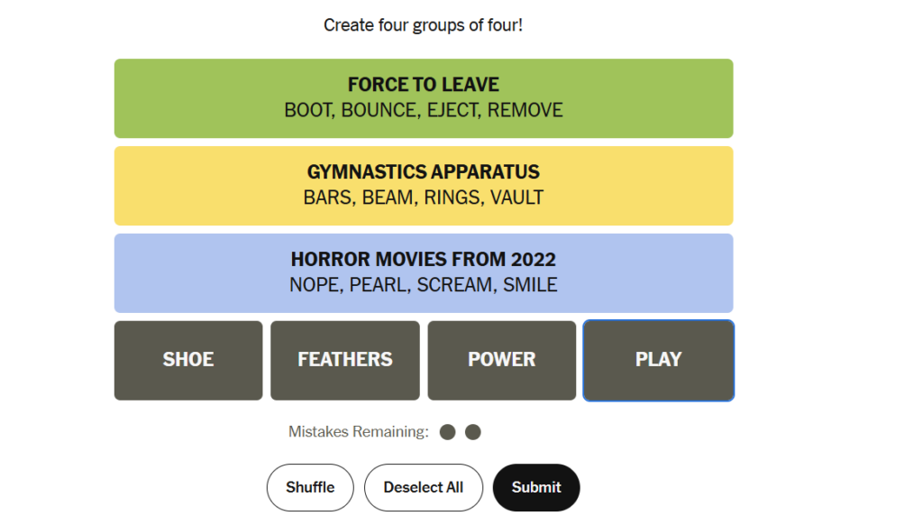Click the GYMNASTICS APPARATUS solved group

(424, 186)
